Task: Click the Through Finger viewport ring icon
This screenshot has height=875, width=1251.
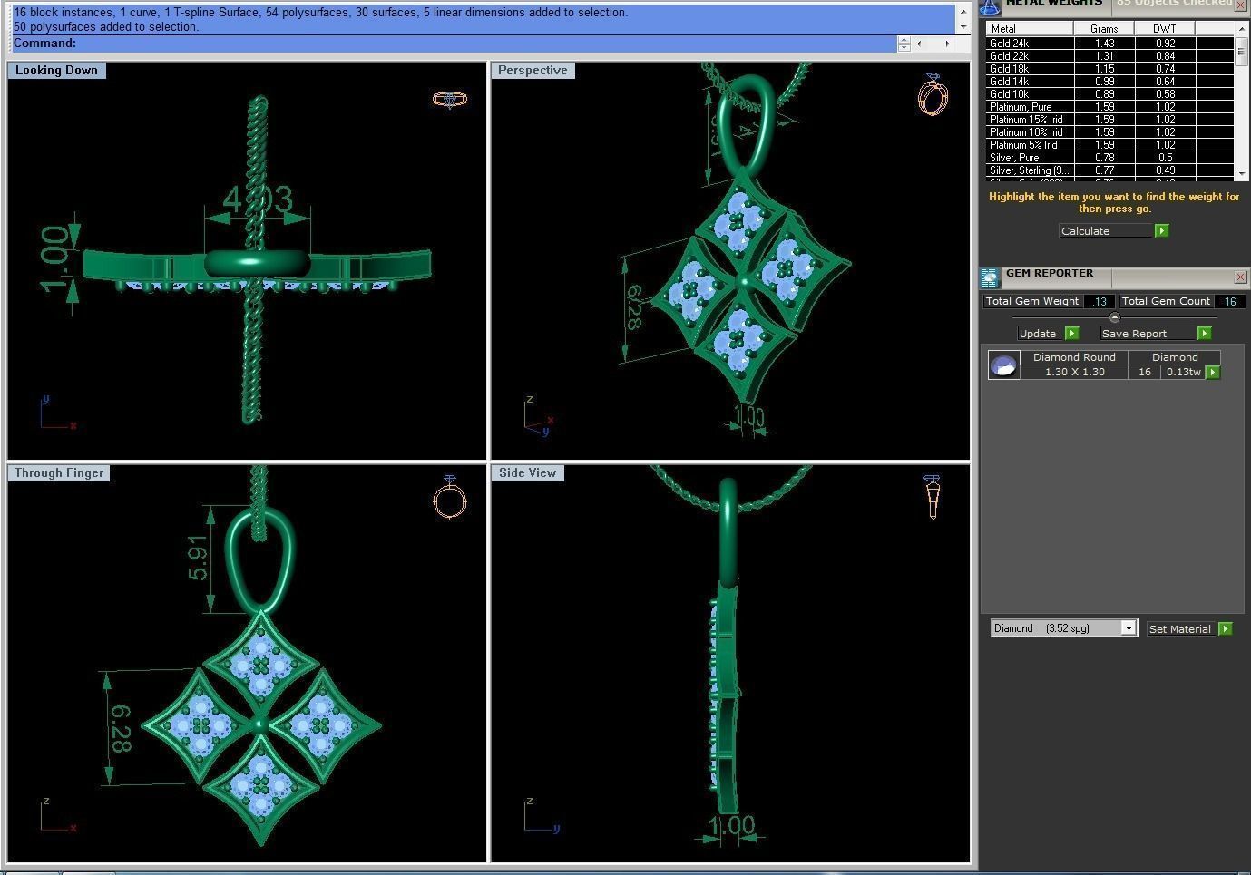Action: pos(449,497)
